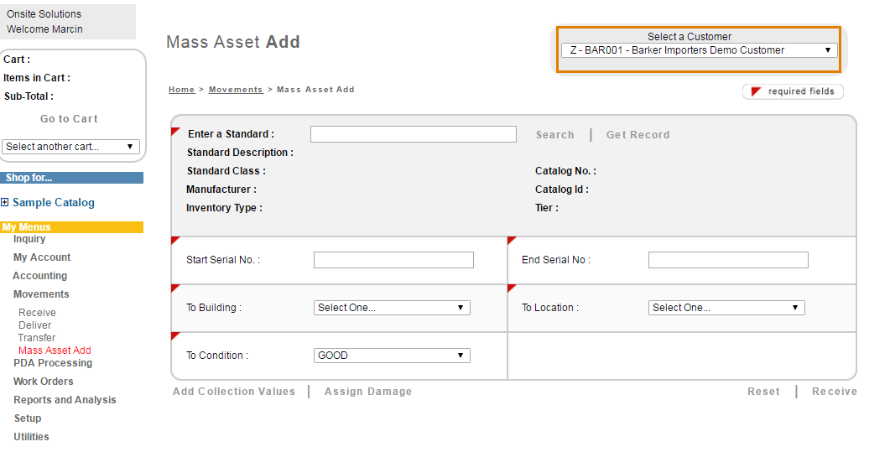Open the Select another cart dropdown
The height and width of the screenshot is (452, 890).
[70, 147]
